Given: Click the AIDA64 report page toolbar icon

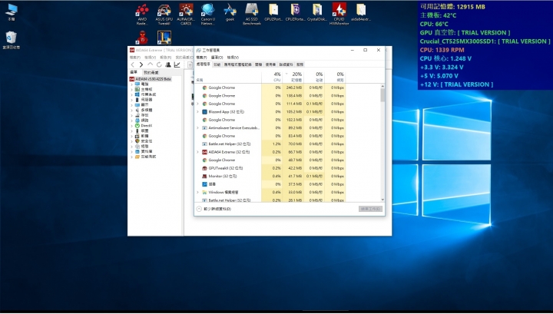Looking at the screenshot, I should point(190,64).
